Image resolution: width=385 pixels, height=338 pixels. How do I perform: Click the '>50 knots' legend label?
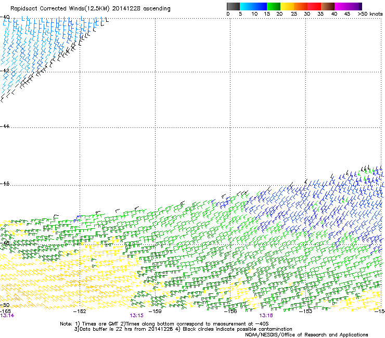click(x=370, y=14)
